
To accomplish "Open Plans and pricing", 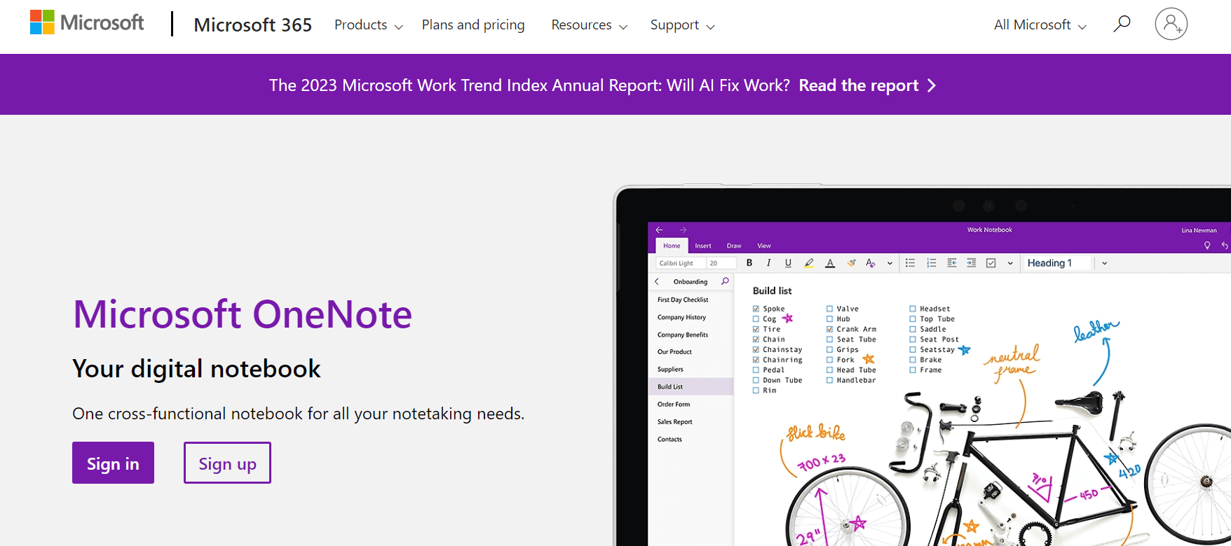I will 473,25.
